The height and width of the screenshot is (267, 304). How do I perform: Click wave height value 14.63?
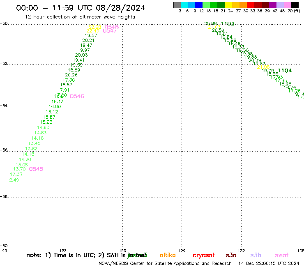[x=43, y=127]
